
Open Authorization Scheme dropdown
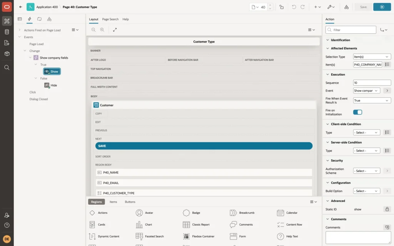(x=367, y=171)
